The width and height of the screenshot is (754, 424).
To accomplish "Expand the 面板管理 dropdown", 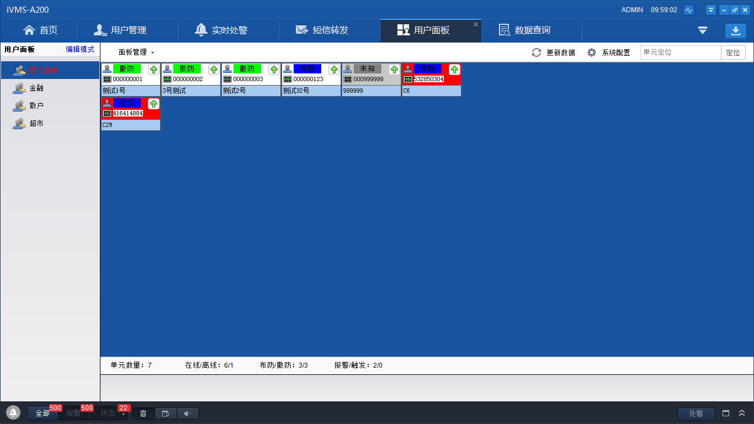I will pyautogui.click(x=136, y=52).
